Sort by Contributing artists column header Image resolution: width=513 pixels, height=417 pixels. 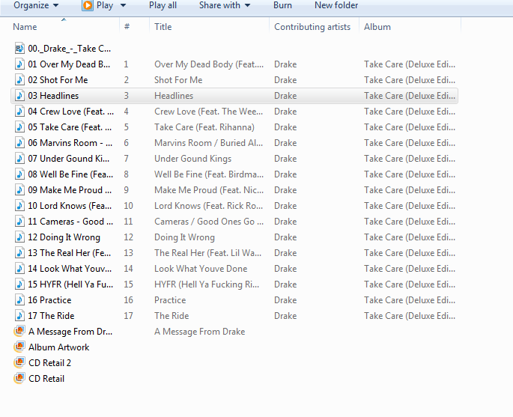pyautogui.click(x=314, y=26)
